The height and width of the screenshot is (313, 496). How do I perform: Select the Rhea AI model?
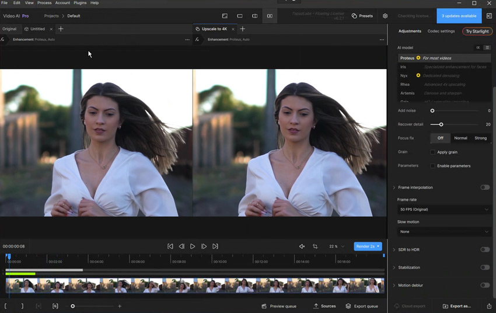444,85
